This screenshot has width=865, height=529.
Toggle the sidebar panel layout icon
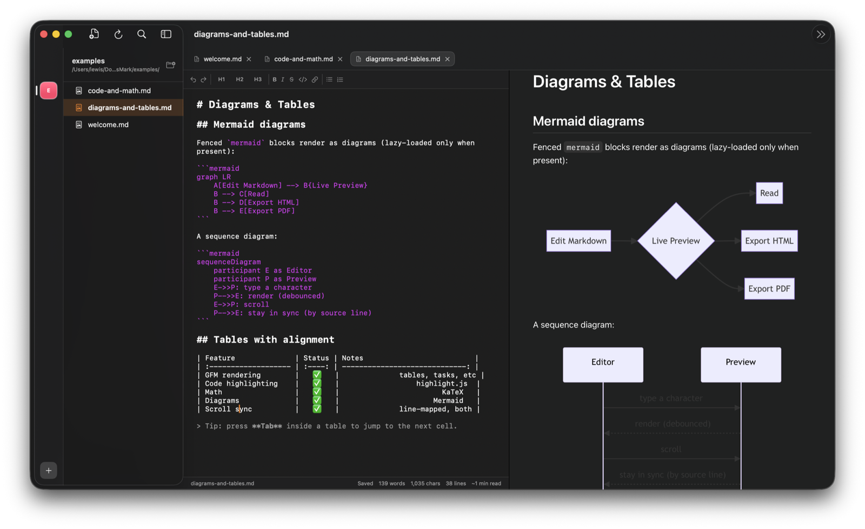click(x=166, y=34)
